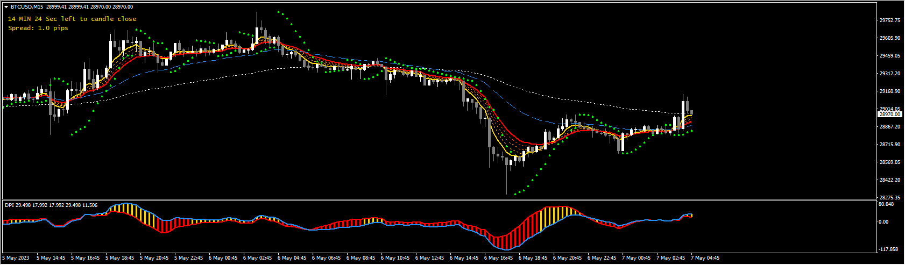Image resolution: width=905 pixels, height=265 pixels.
Task: Click the 'Spread: 1.0 pips' label
Action: click(38, 28)
